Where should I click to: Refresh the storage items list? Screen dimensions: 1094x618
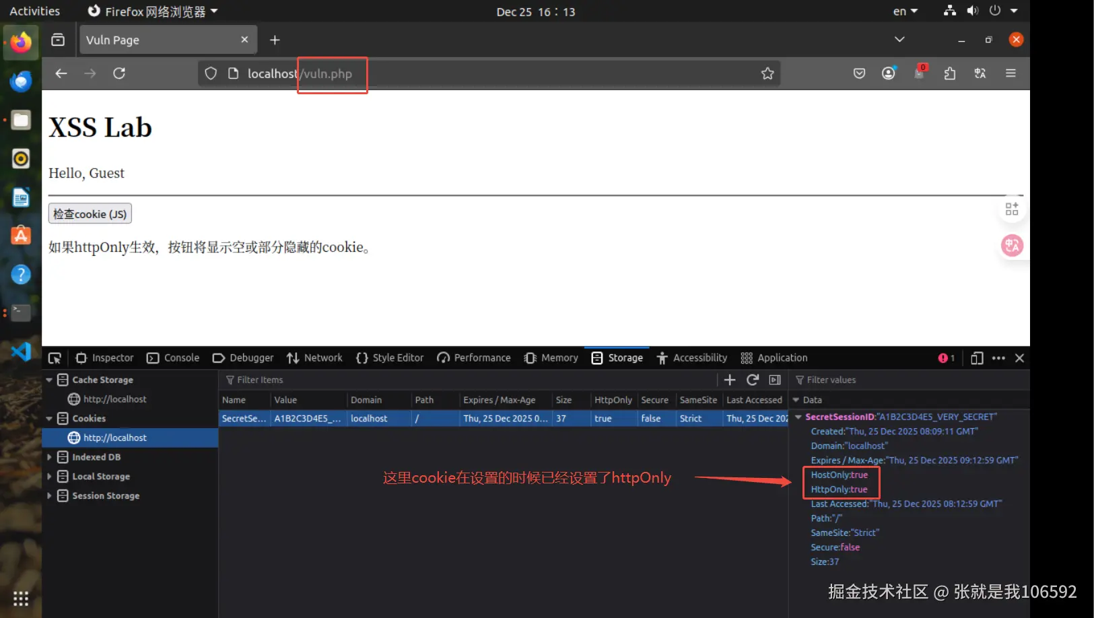pos(753,380)
